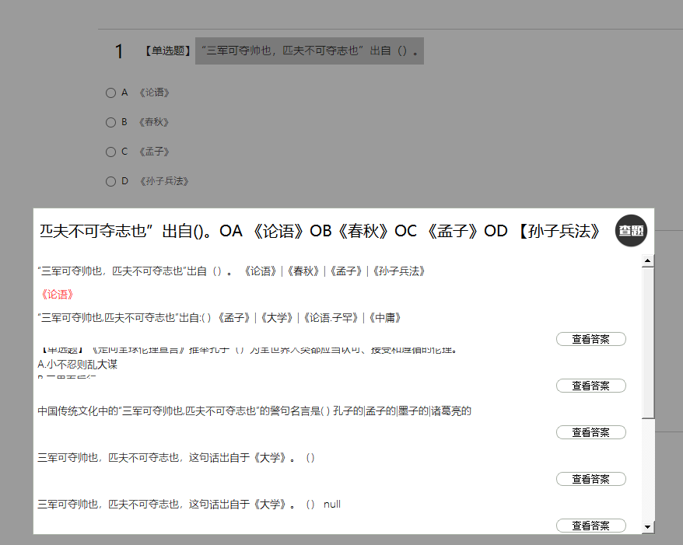683x545 pixels.
Task: Click the result ending with null
Action: coord(189,504)
